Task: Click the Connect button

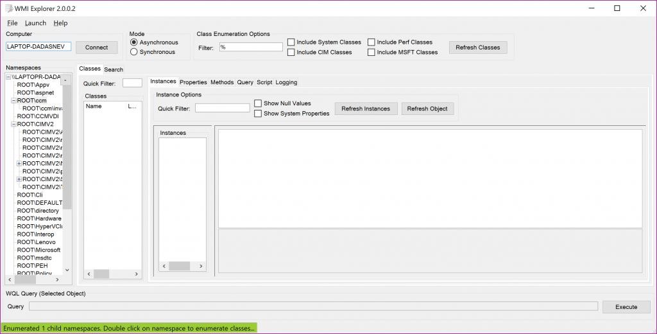Action: [96, 48]
